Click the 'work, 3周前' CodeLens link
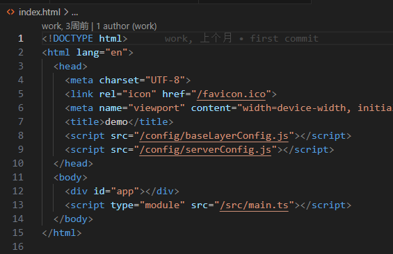Screen dimensions: 393x254 [x=65, y=26]
